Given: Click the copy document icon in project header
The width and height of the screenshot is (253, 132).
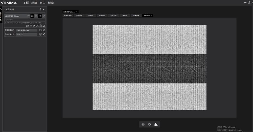Looking at the screenshot, I should coord(40,16).
